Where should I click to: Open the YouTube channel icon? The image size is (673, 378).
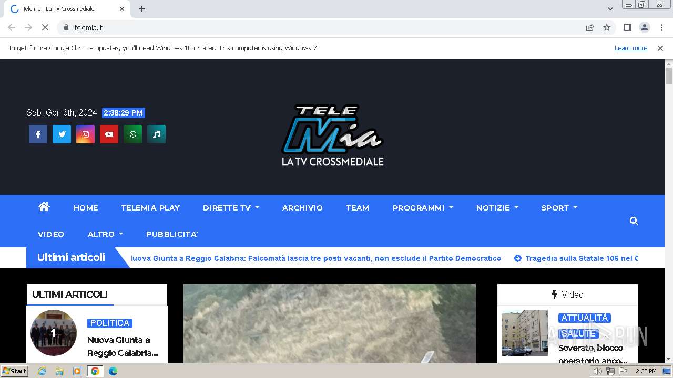109,134
